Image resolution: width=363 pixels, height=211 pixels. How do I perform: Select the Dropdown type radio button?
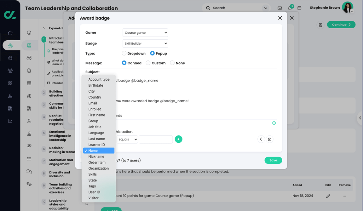124,53
